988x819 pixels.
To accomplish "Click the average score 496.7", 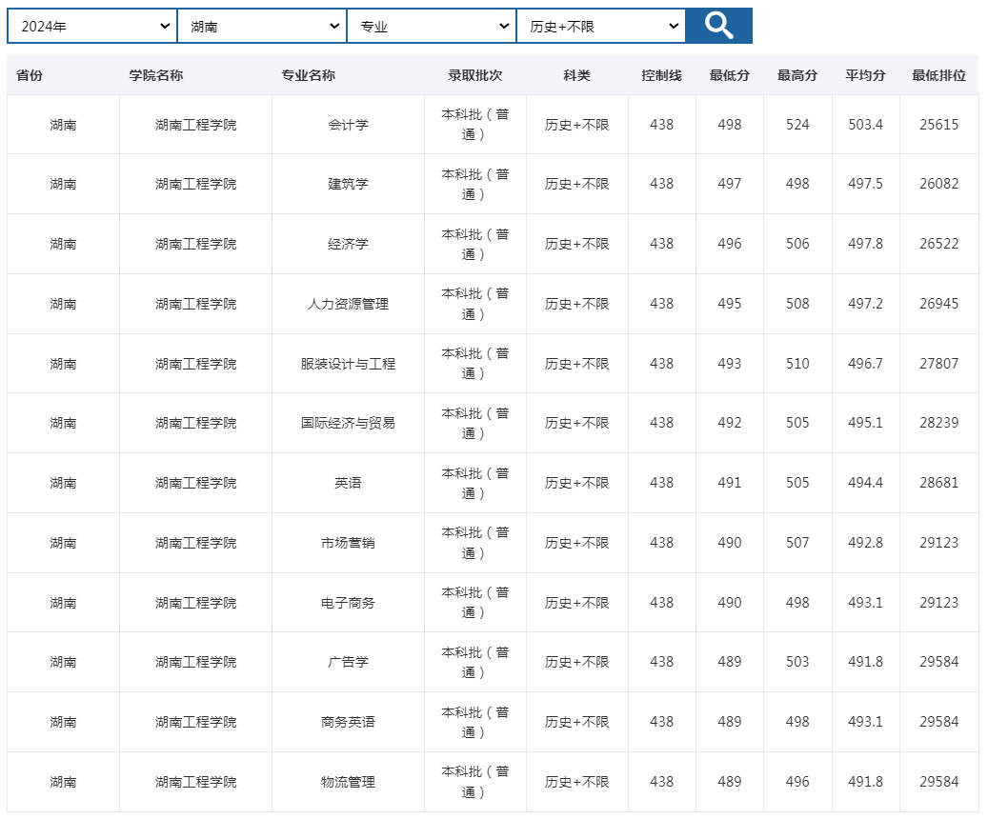I will click(x=865, y=364).
